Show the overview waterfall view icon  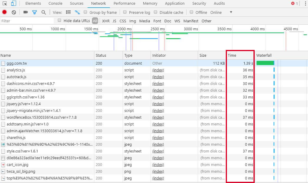(x=78, y=12)
